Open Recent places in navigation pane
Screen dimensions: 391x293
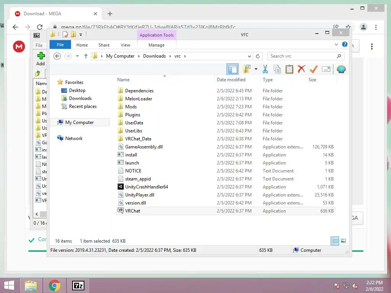click(x=83, y=106)
